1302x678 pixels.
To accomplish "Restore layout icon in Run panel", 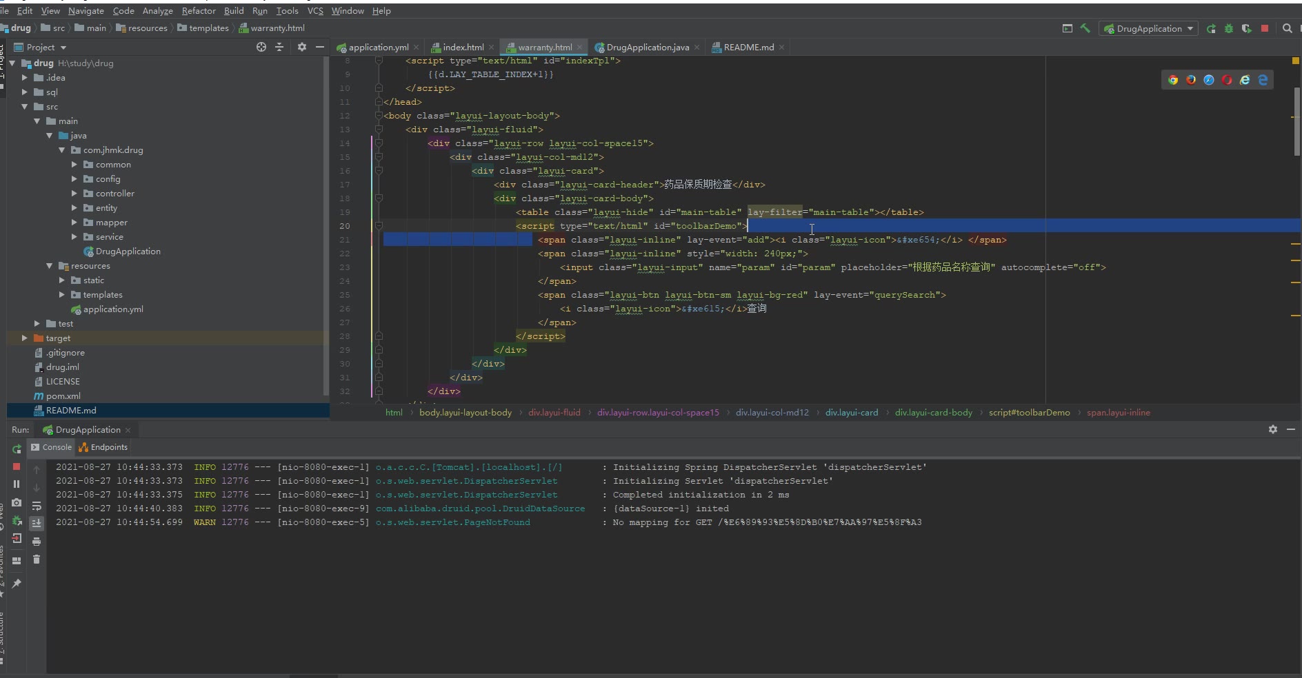I will pos(17,560).
